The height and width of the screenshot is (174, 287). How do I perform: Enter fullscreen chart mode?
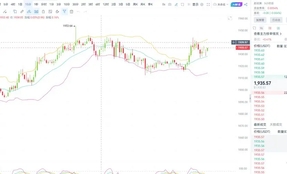click(x=208, y=4)
